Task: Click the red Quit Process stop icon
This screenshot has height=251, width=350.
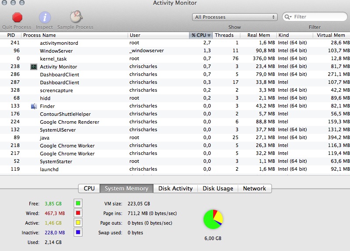Action: point(17,17)
